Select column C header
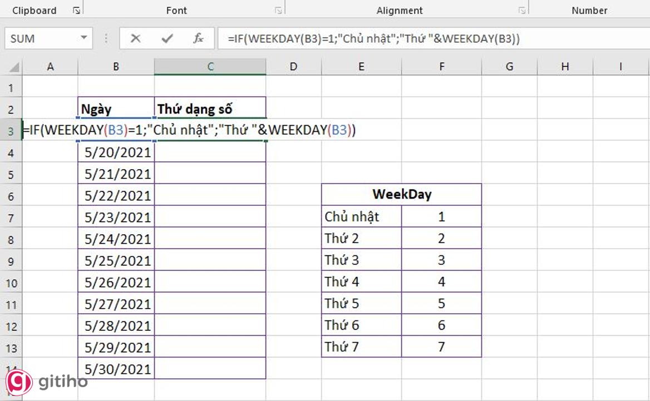This screenshot has width=650, height=401. click(x=210, y=67)
